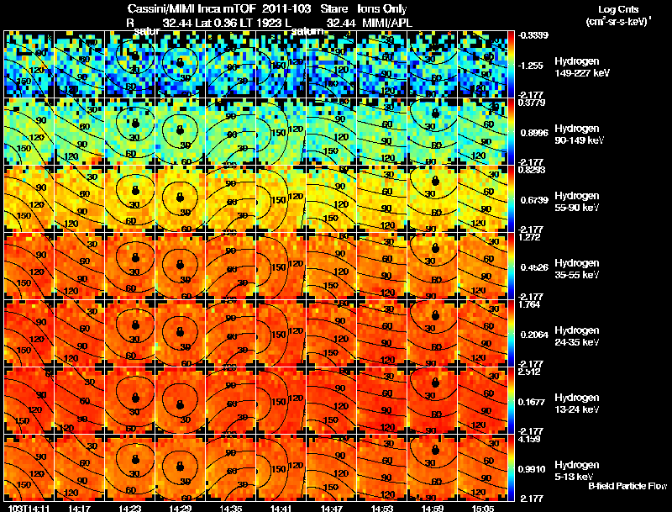
Task: Open the 14:29 panel in 55-90 keV row
Action: (x=181, y=198)
